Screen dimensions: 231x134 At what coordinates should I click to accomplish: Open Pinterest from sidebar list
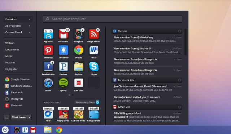click(x=14, y=105)
